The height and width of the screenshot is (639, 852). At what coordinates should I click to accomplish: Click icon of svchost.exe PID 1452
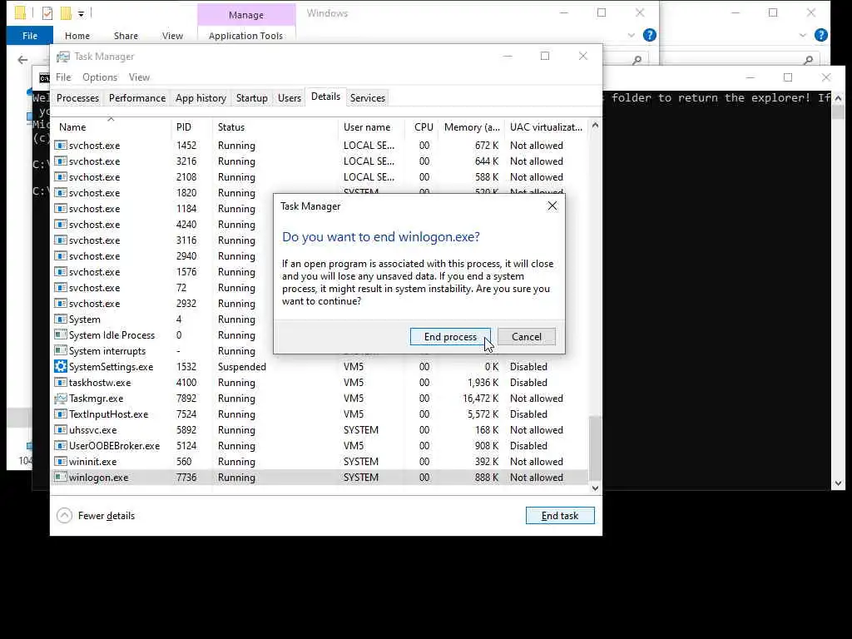[61, 145]
